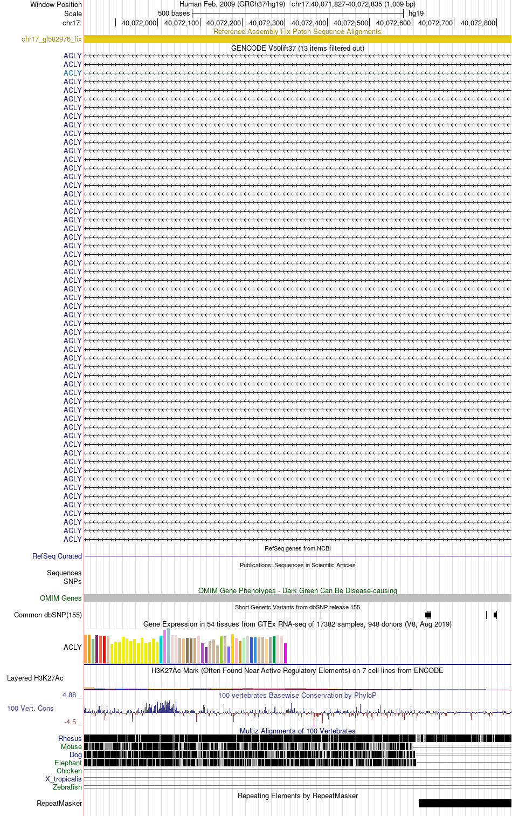Viewport: 512px width, 816px height.
Task: Select the Rhesus alignment label
Action: (x=70, y=738)
